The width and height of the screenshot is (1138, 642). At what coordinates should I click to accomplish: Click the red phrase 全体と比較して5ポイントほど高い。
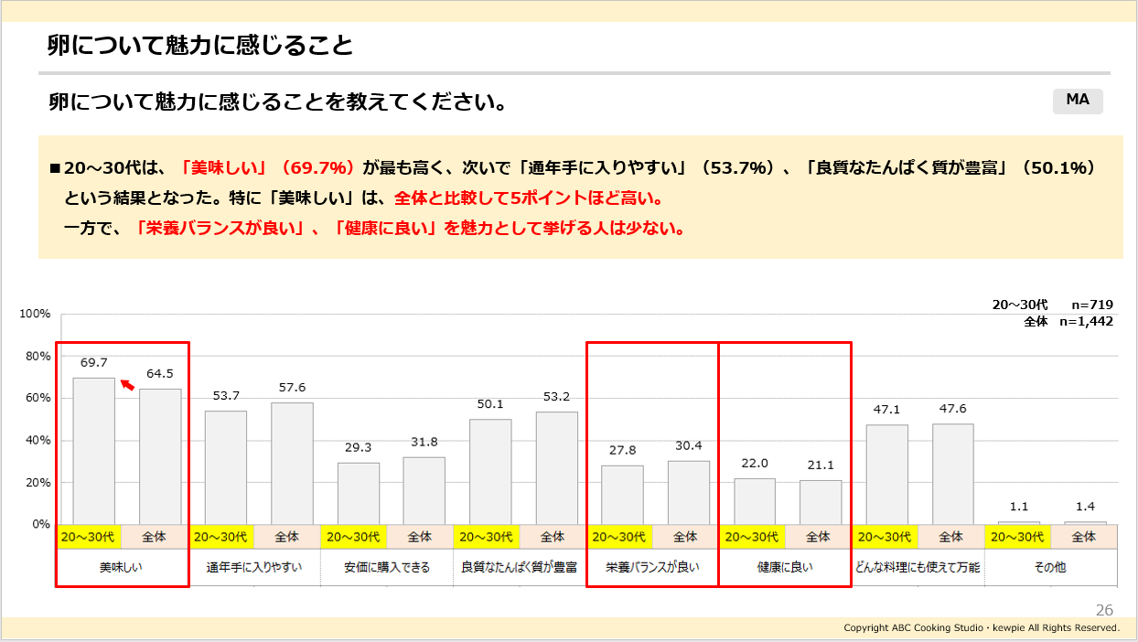click(x=528, y=198)
